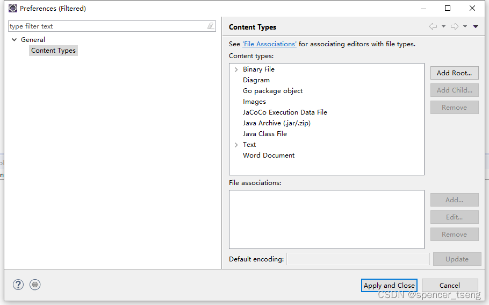Select General in the preferences tree

33,40
